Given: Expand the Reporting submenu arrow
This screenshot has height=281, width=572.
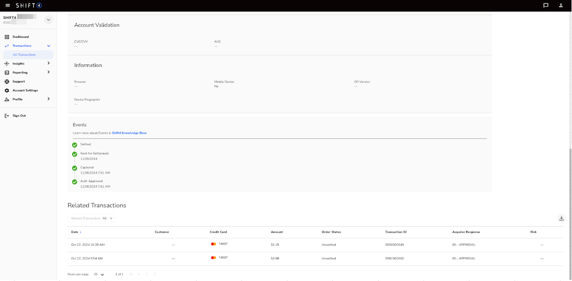Looking at the screenshot, I should coord(48,72).
